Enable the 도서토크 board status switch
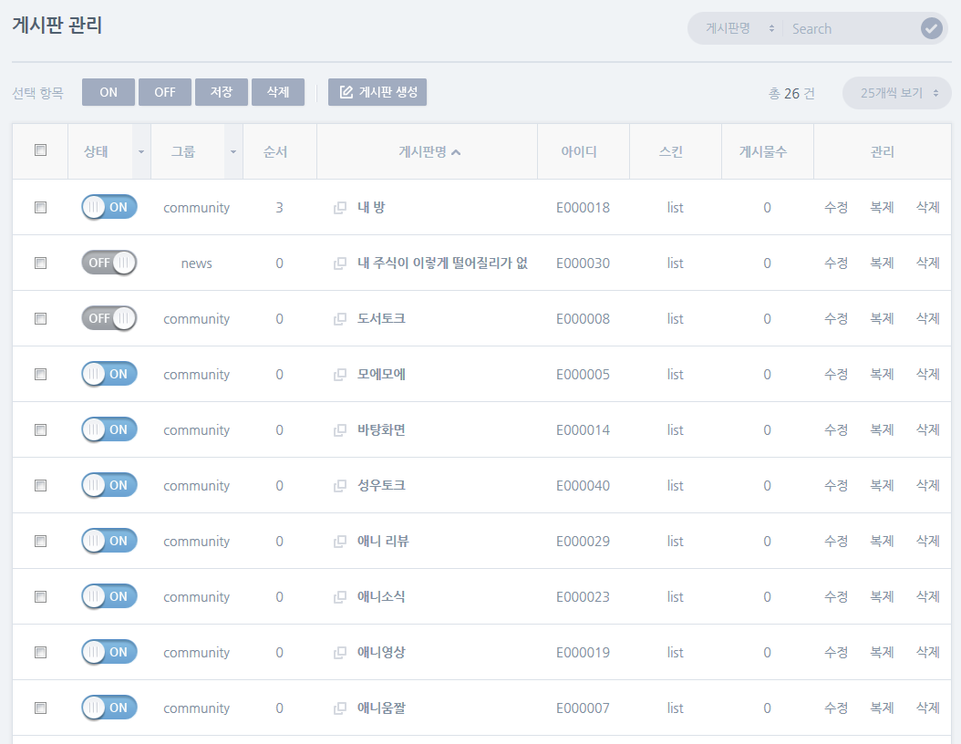The image size is (961, 744). click(x=109, y=318)
